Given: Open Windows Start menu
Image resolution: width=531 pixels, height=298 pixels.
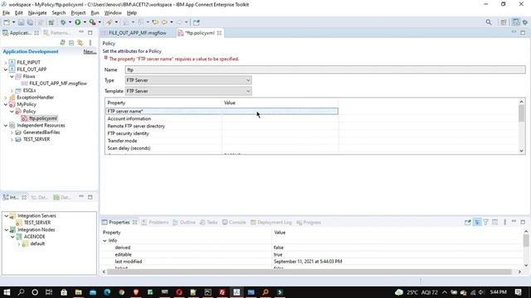Looking at the screenshot, I should [7, 292].
